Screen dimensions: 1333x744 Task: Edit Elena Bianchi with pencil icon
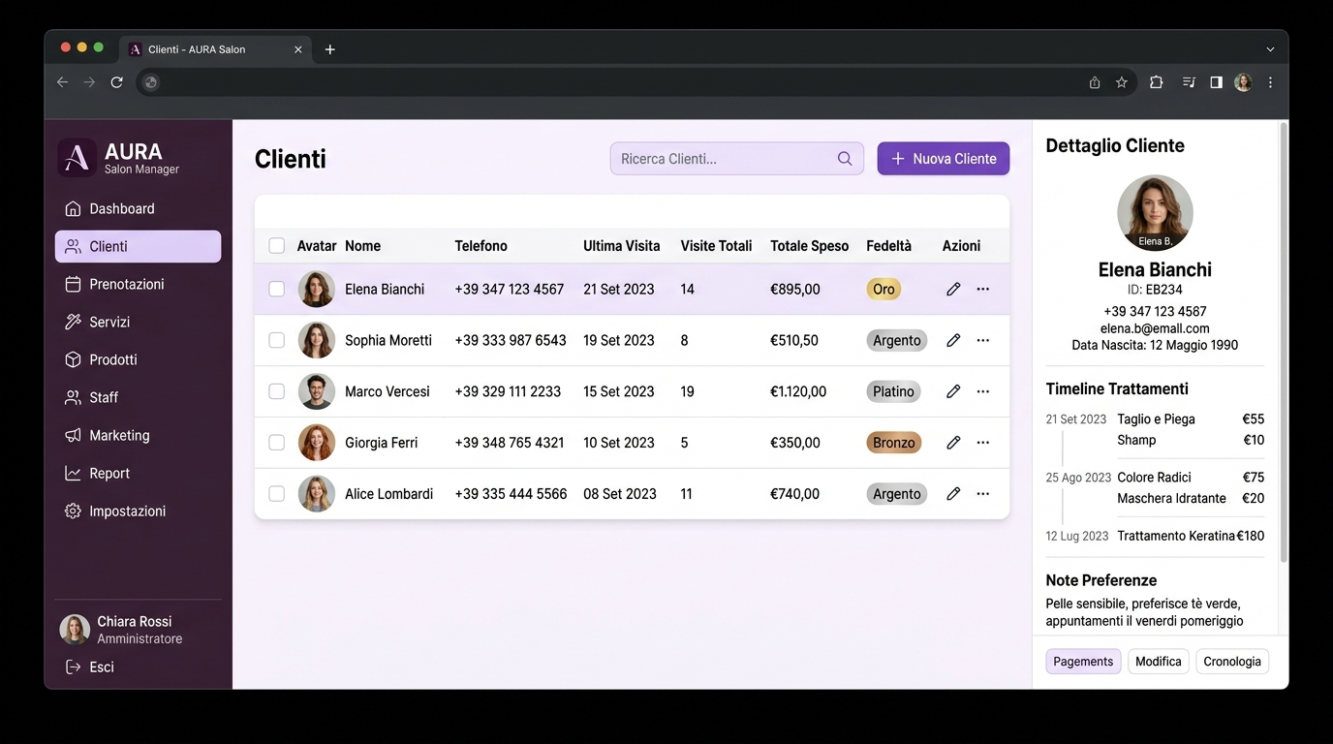[953, 289]
